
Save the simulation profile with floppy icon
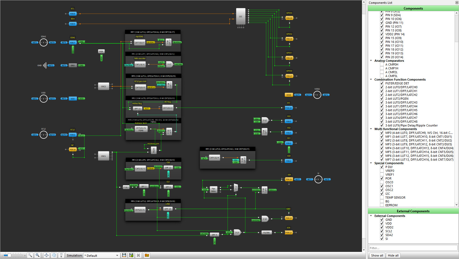(x=124, y=255)
